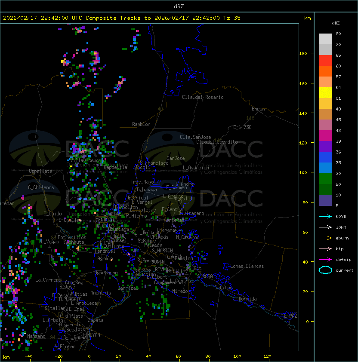Viewport: 358px width, 362px height.
Task: Click the 'S_MARTIN' map label
Action: coord(162,251)
